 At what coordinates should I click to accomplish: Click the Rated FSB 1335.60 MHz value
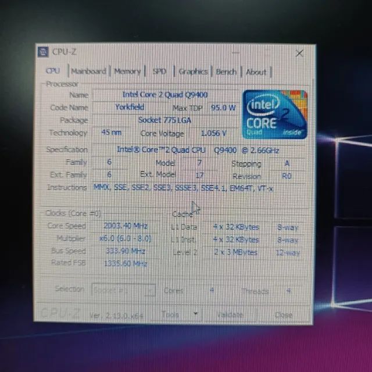[x=126, y=263]
